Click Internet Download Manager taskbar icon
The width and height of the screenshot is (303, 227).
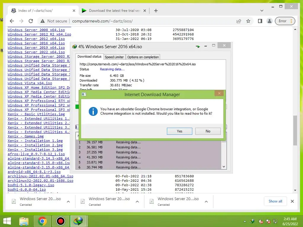(x=78, y=221)
